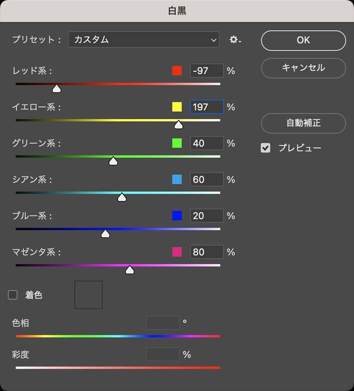Click the yellow swatch next to イエロー系
354x391 pixels.
(177, 107)
